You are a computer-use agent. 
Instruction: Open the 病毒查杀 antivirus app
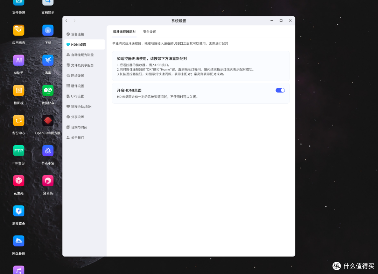click(x=19, y=211)
